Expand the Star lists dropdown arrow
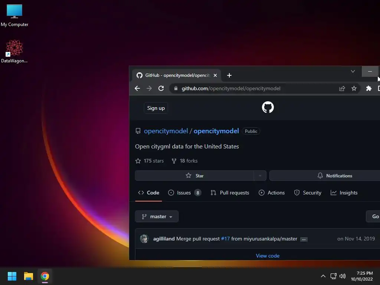The height and width of the screenshot is (285, 380). click(x=260, y=176)
